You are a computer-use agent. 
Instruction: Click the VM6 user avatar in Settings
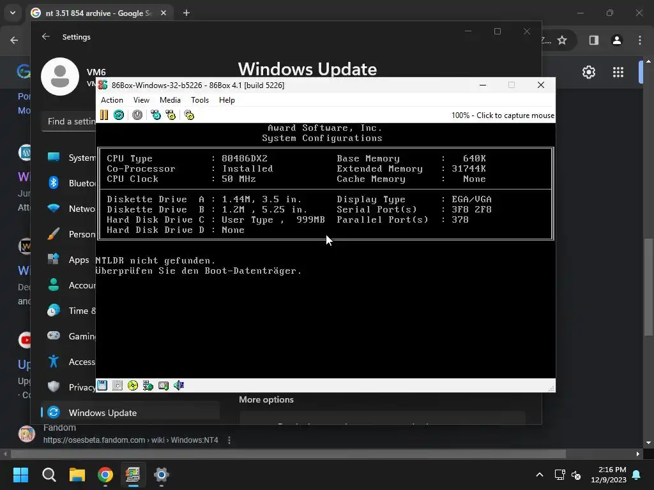tap(60, 77)
